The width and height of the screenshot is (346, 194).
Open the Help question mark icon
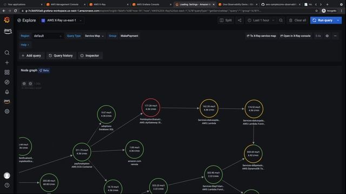[x=7, y=185]
